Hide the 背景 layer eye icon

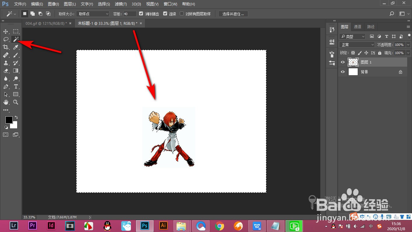pos(343,72)
